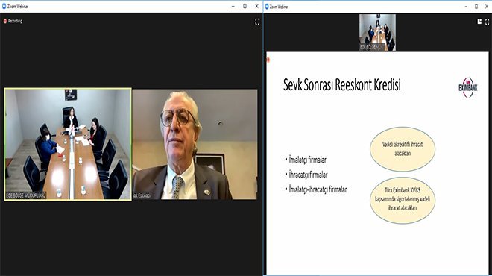The height and width of the screenshot is (276, 492).
Task: Click the Recording indicator icon
Action: pos(5,21)
